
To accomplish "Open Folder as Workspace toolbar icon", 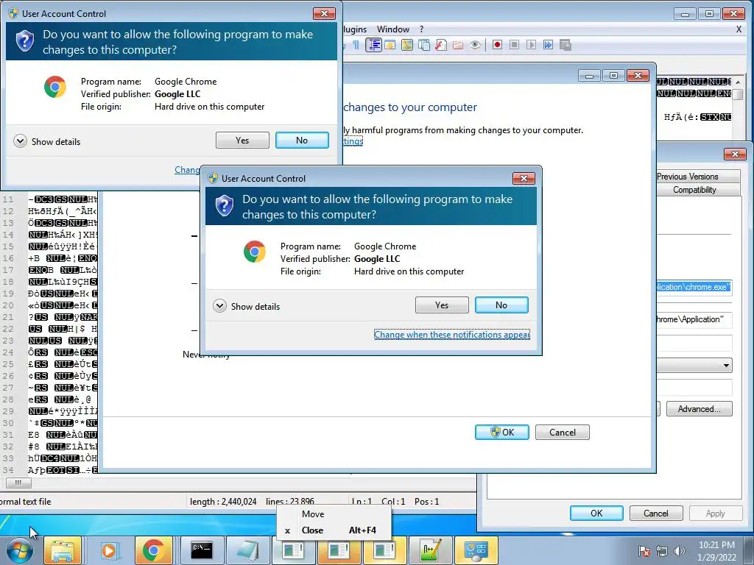I will click(458, 45).
